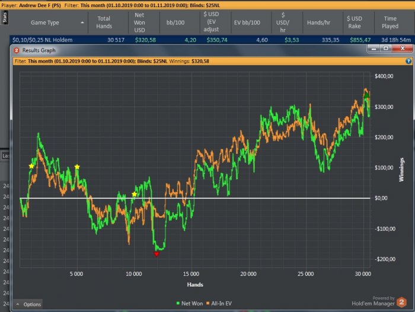This screenshot has width=415, height=312.
Task: Click the Game Type sort arrow
Action: pos(82,22)
